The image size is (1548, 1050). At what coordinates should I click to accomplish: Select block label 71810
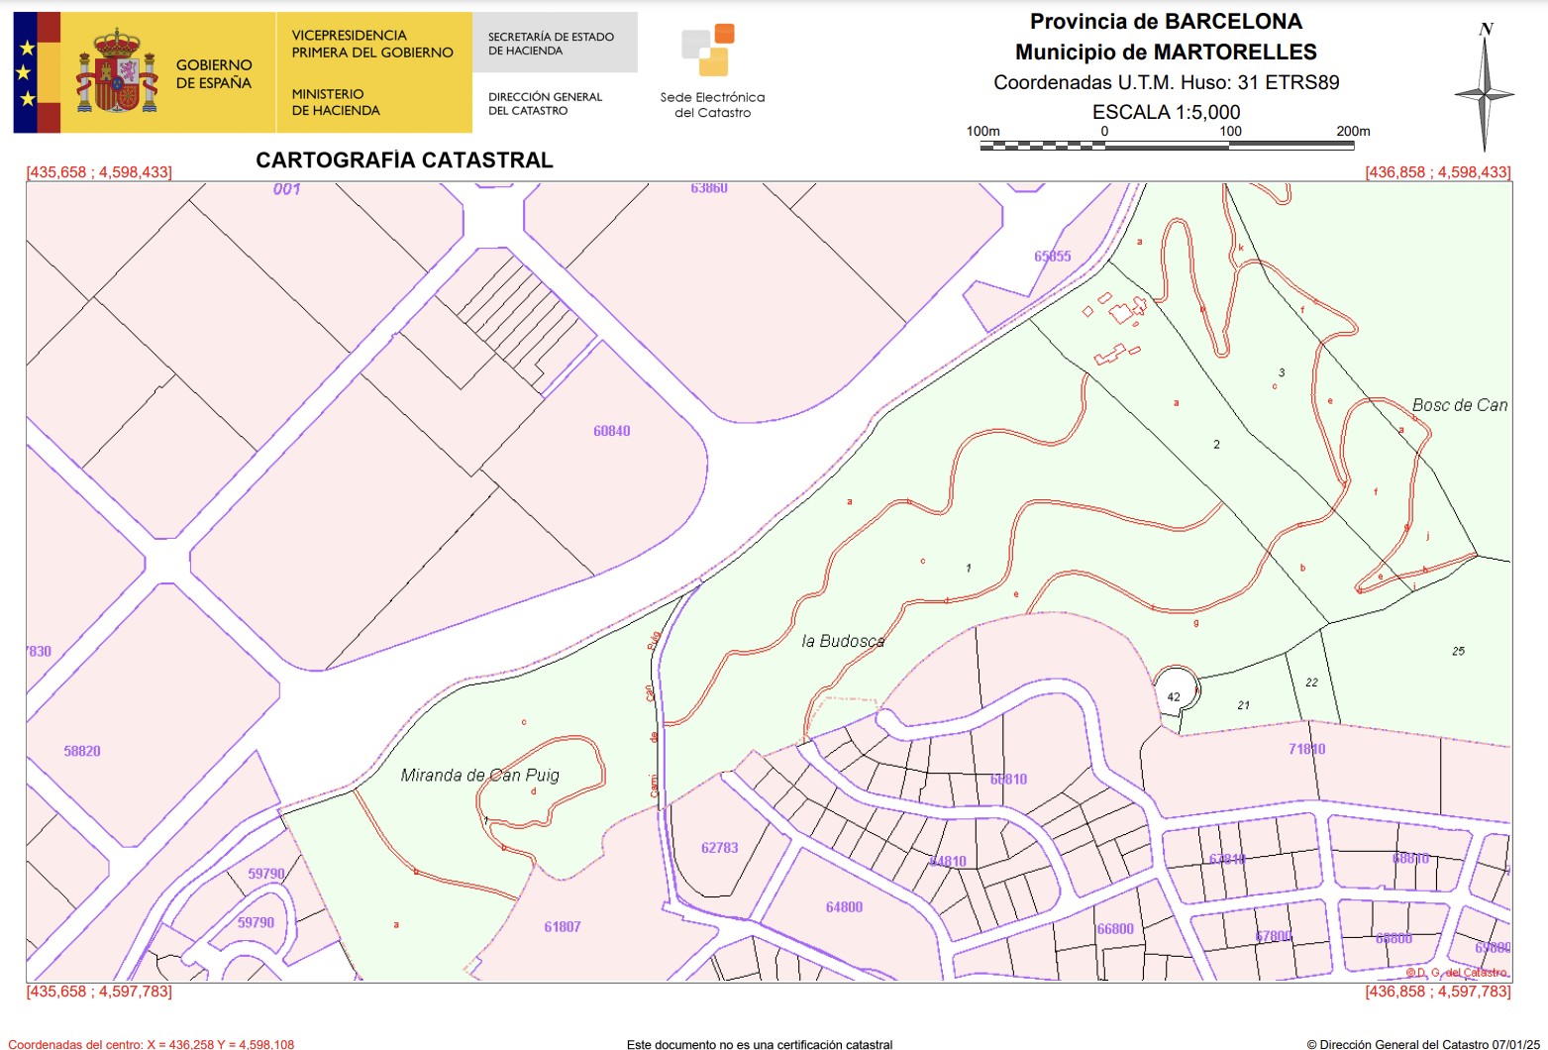1306,749
